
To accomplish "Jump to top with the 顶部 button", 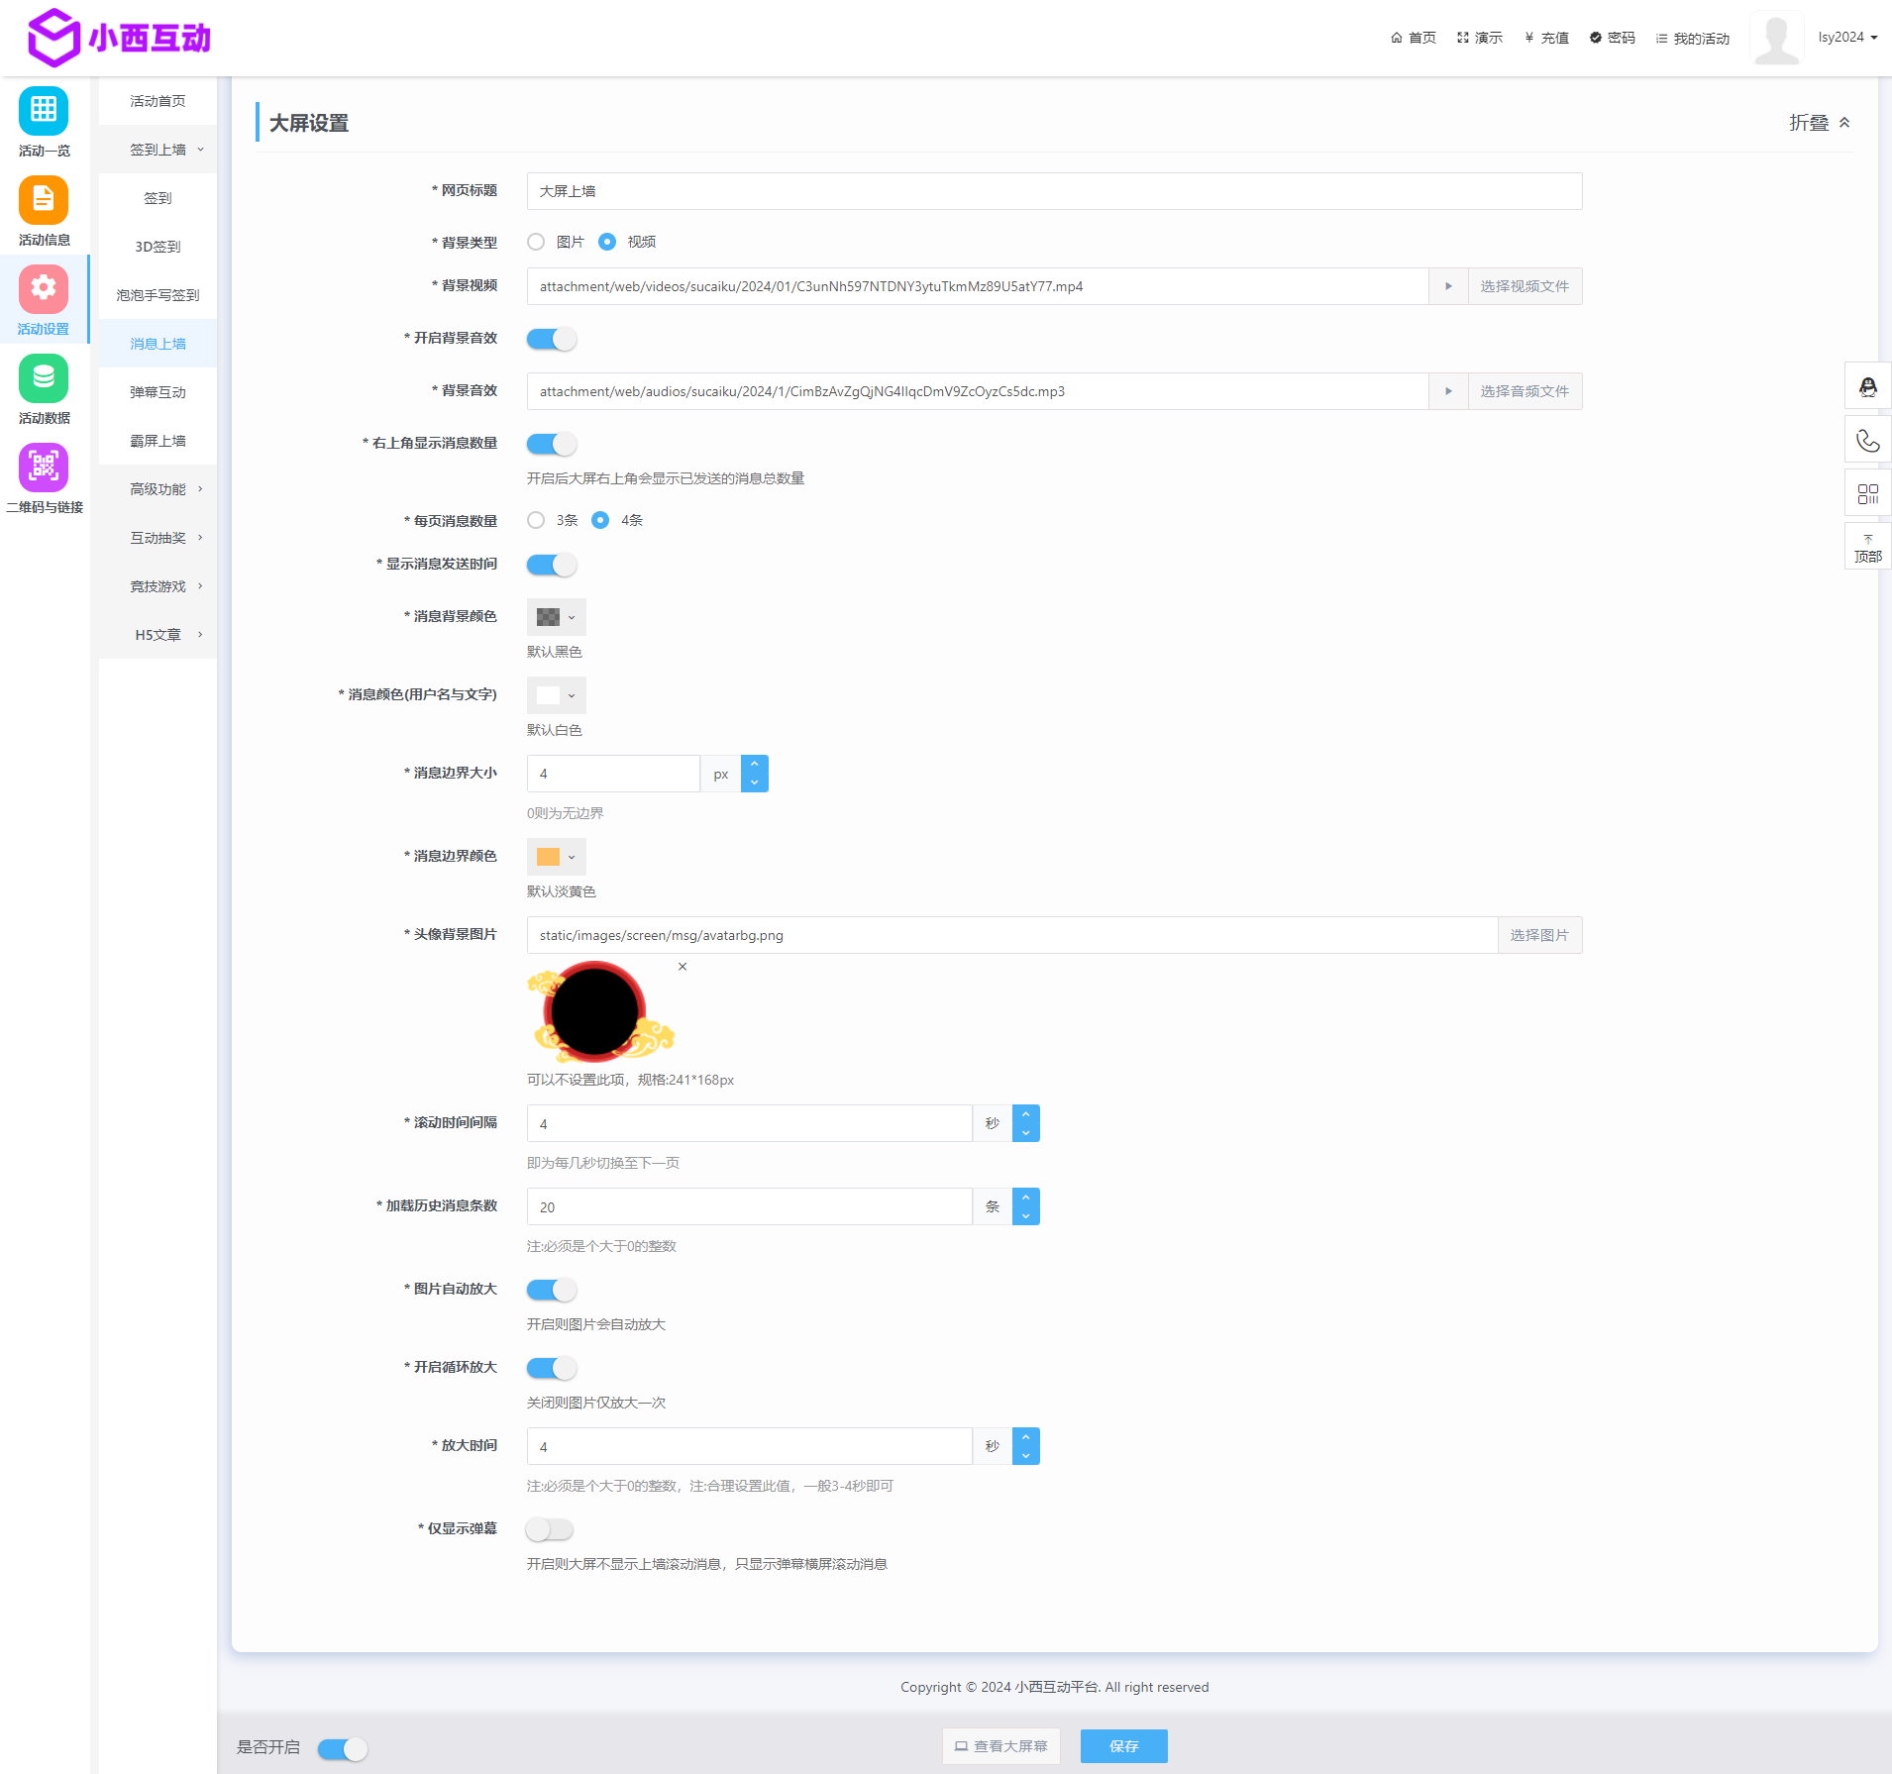I will point(1868,547).
